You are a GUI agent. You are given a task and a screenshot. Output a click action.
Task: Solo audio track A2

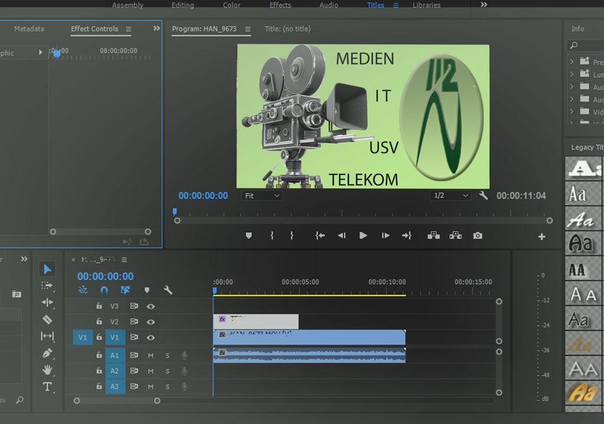168,371
